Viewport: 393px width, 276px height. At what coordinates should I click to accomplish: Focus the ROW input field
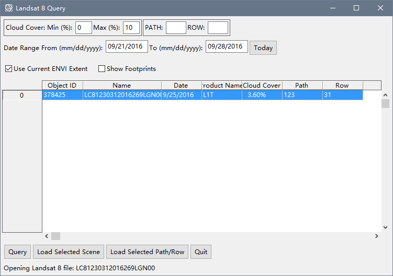tap(218, 28)
